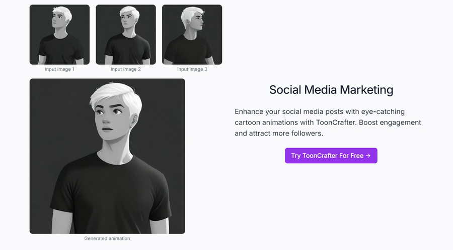Click the Social Media Marketing heading

click(331, 89)
